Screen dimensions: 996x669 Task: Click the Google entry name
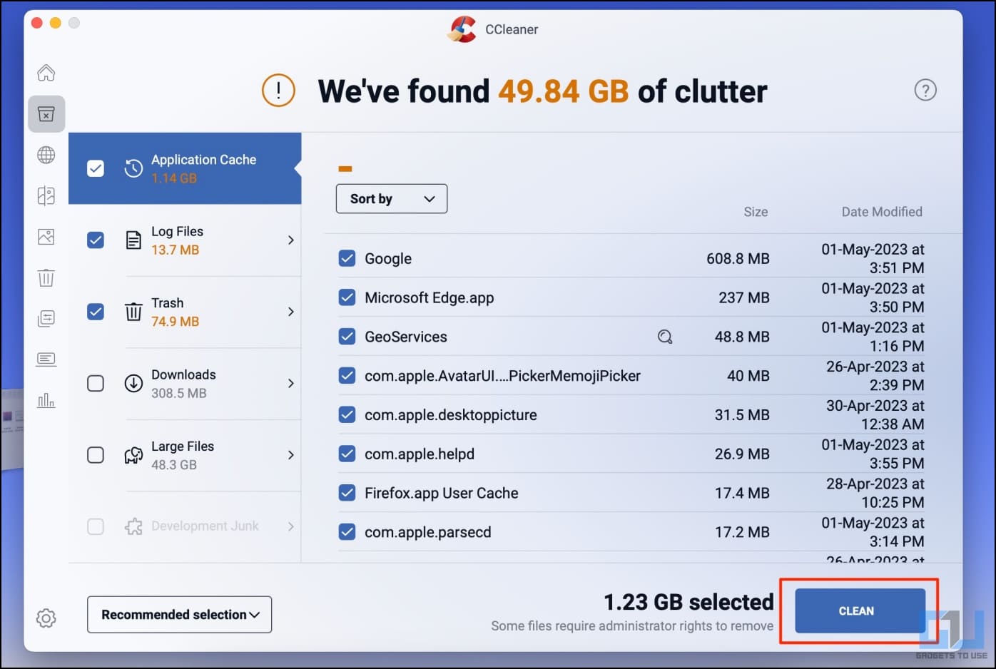(x=388, y=258)
